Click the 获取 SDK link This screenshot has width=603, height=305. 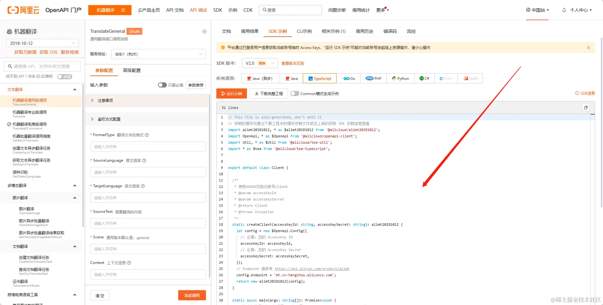[49, 52]
